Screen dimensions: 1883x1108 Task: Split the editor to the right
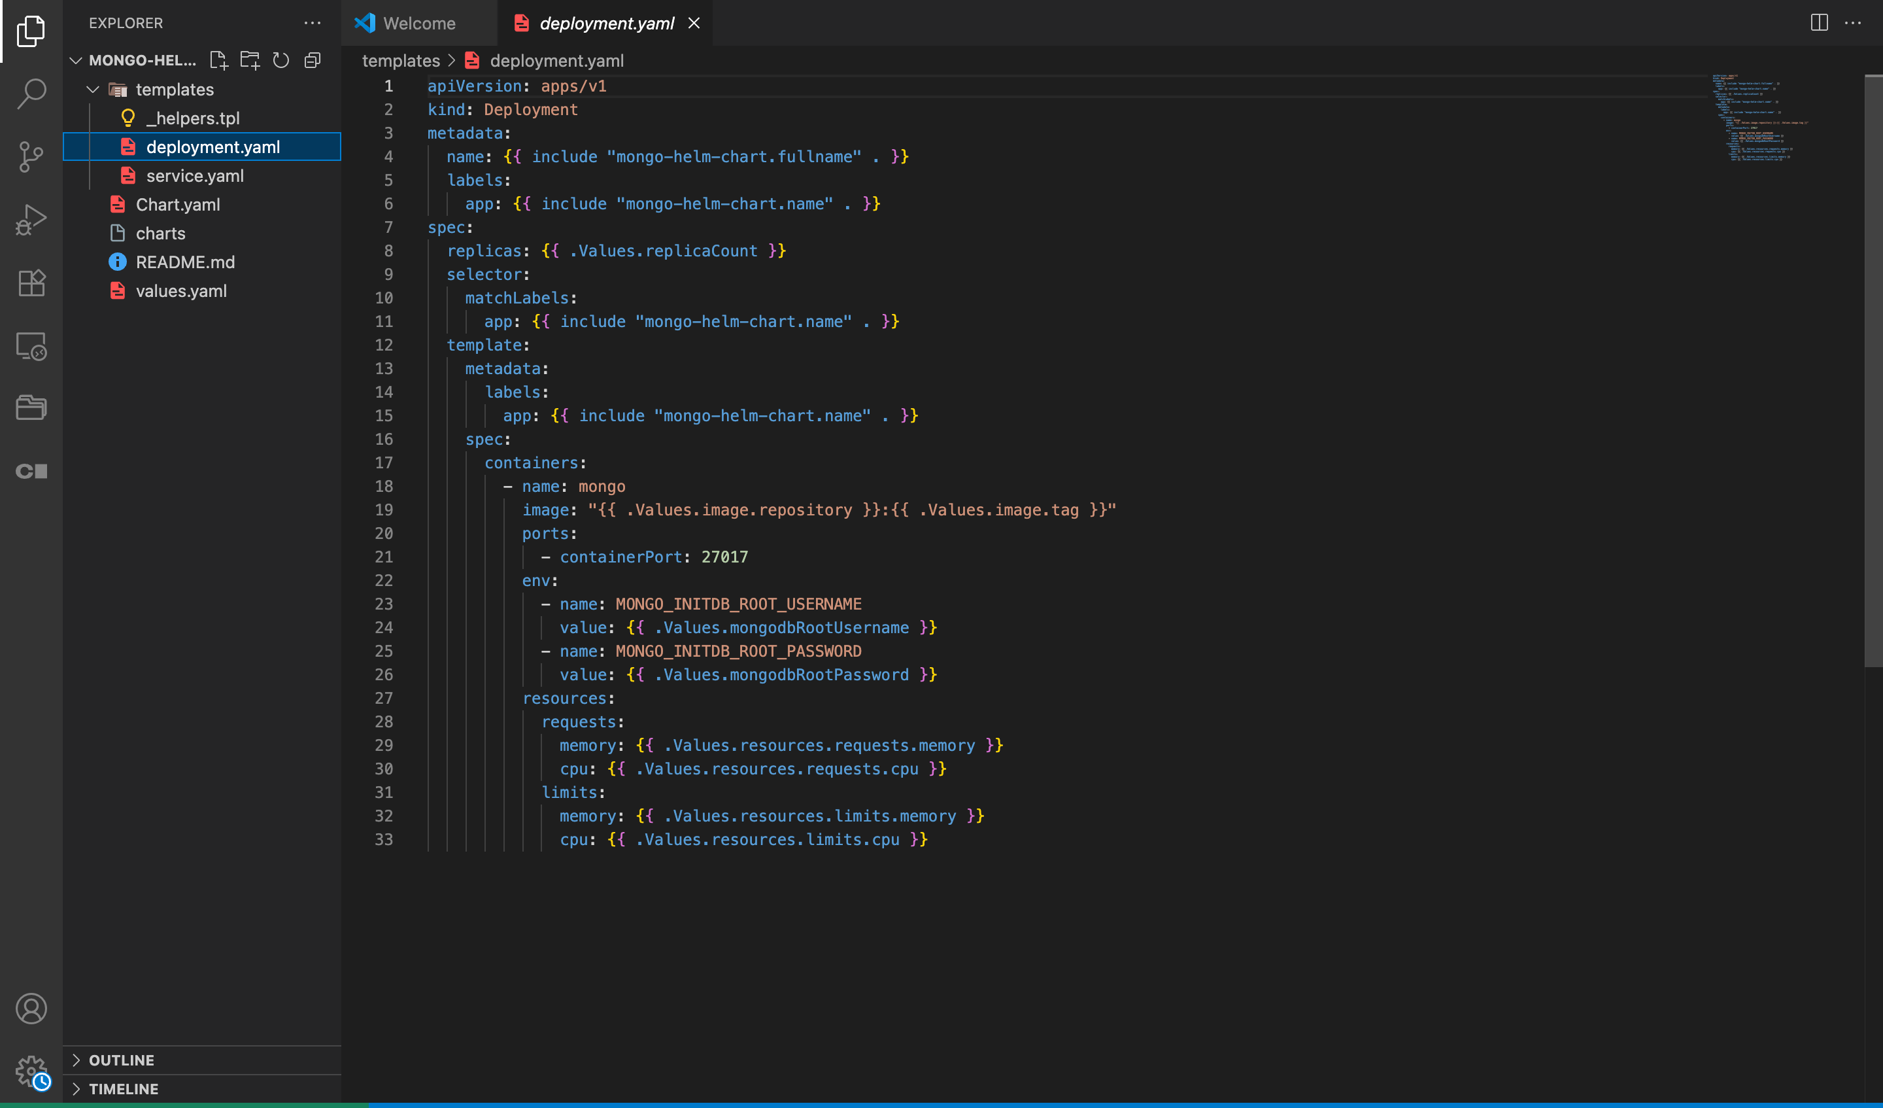tap(1819, 22)
